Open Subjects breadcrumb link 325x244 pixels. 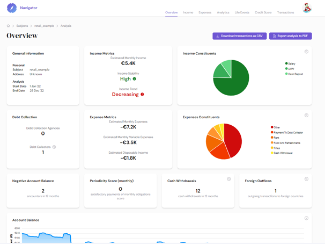point(22,26)
